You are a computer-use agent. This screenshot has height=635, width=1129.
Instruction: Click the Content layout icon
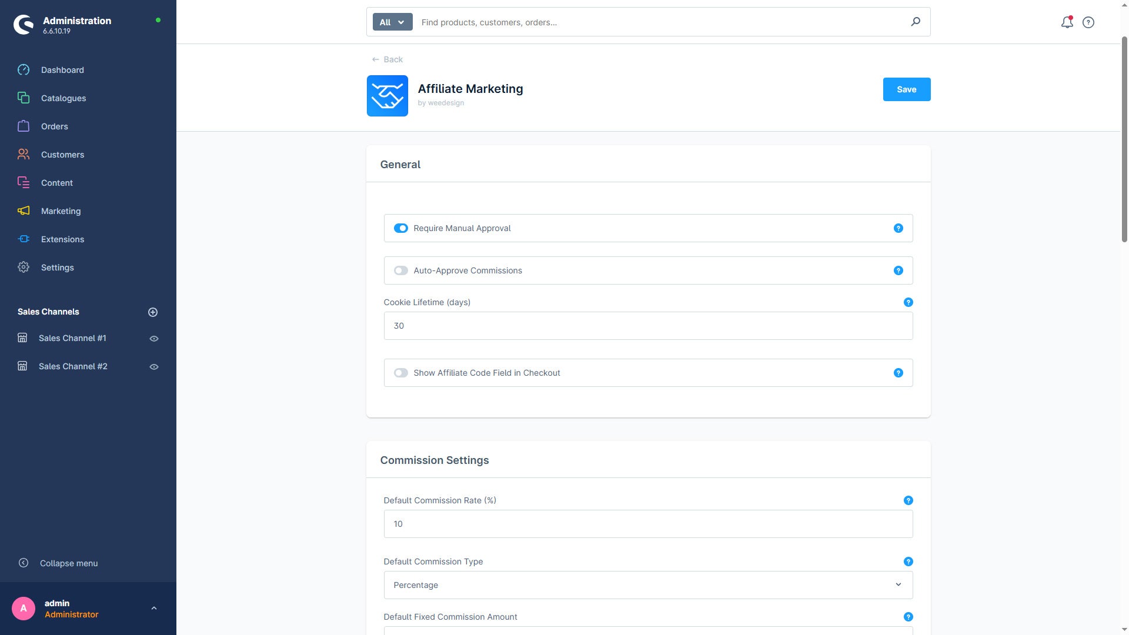coord(24,183)
